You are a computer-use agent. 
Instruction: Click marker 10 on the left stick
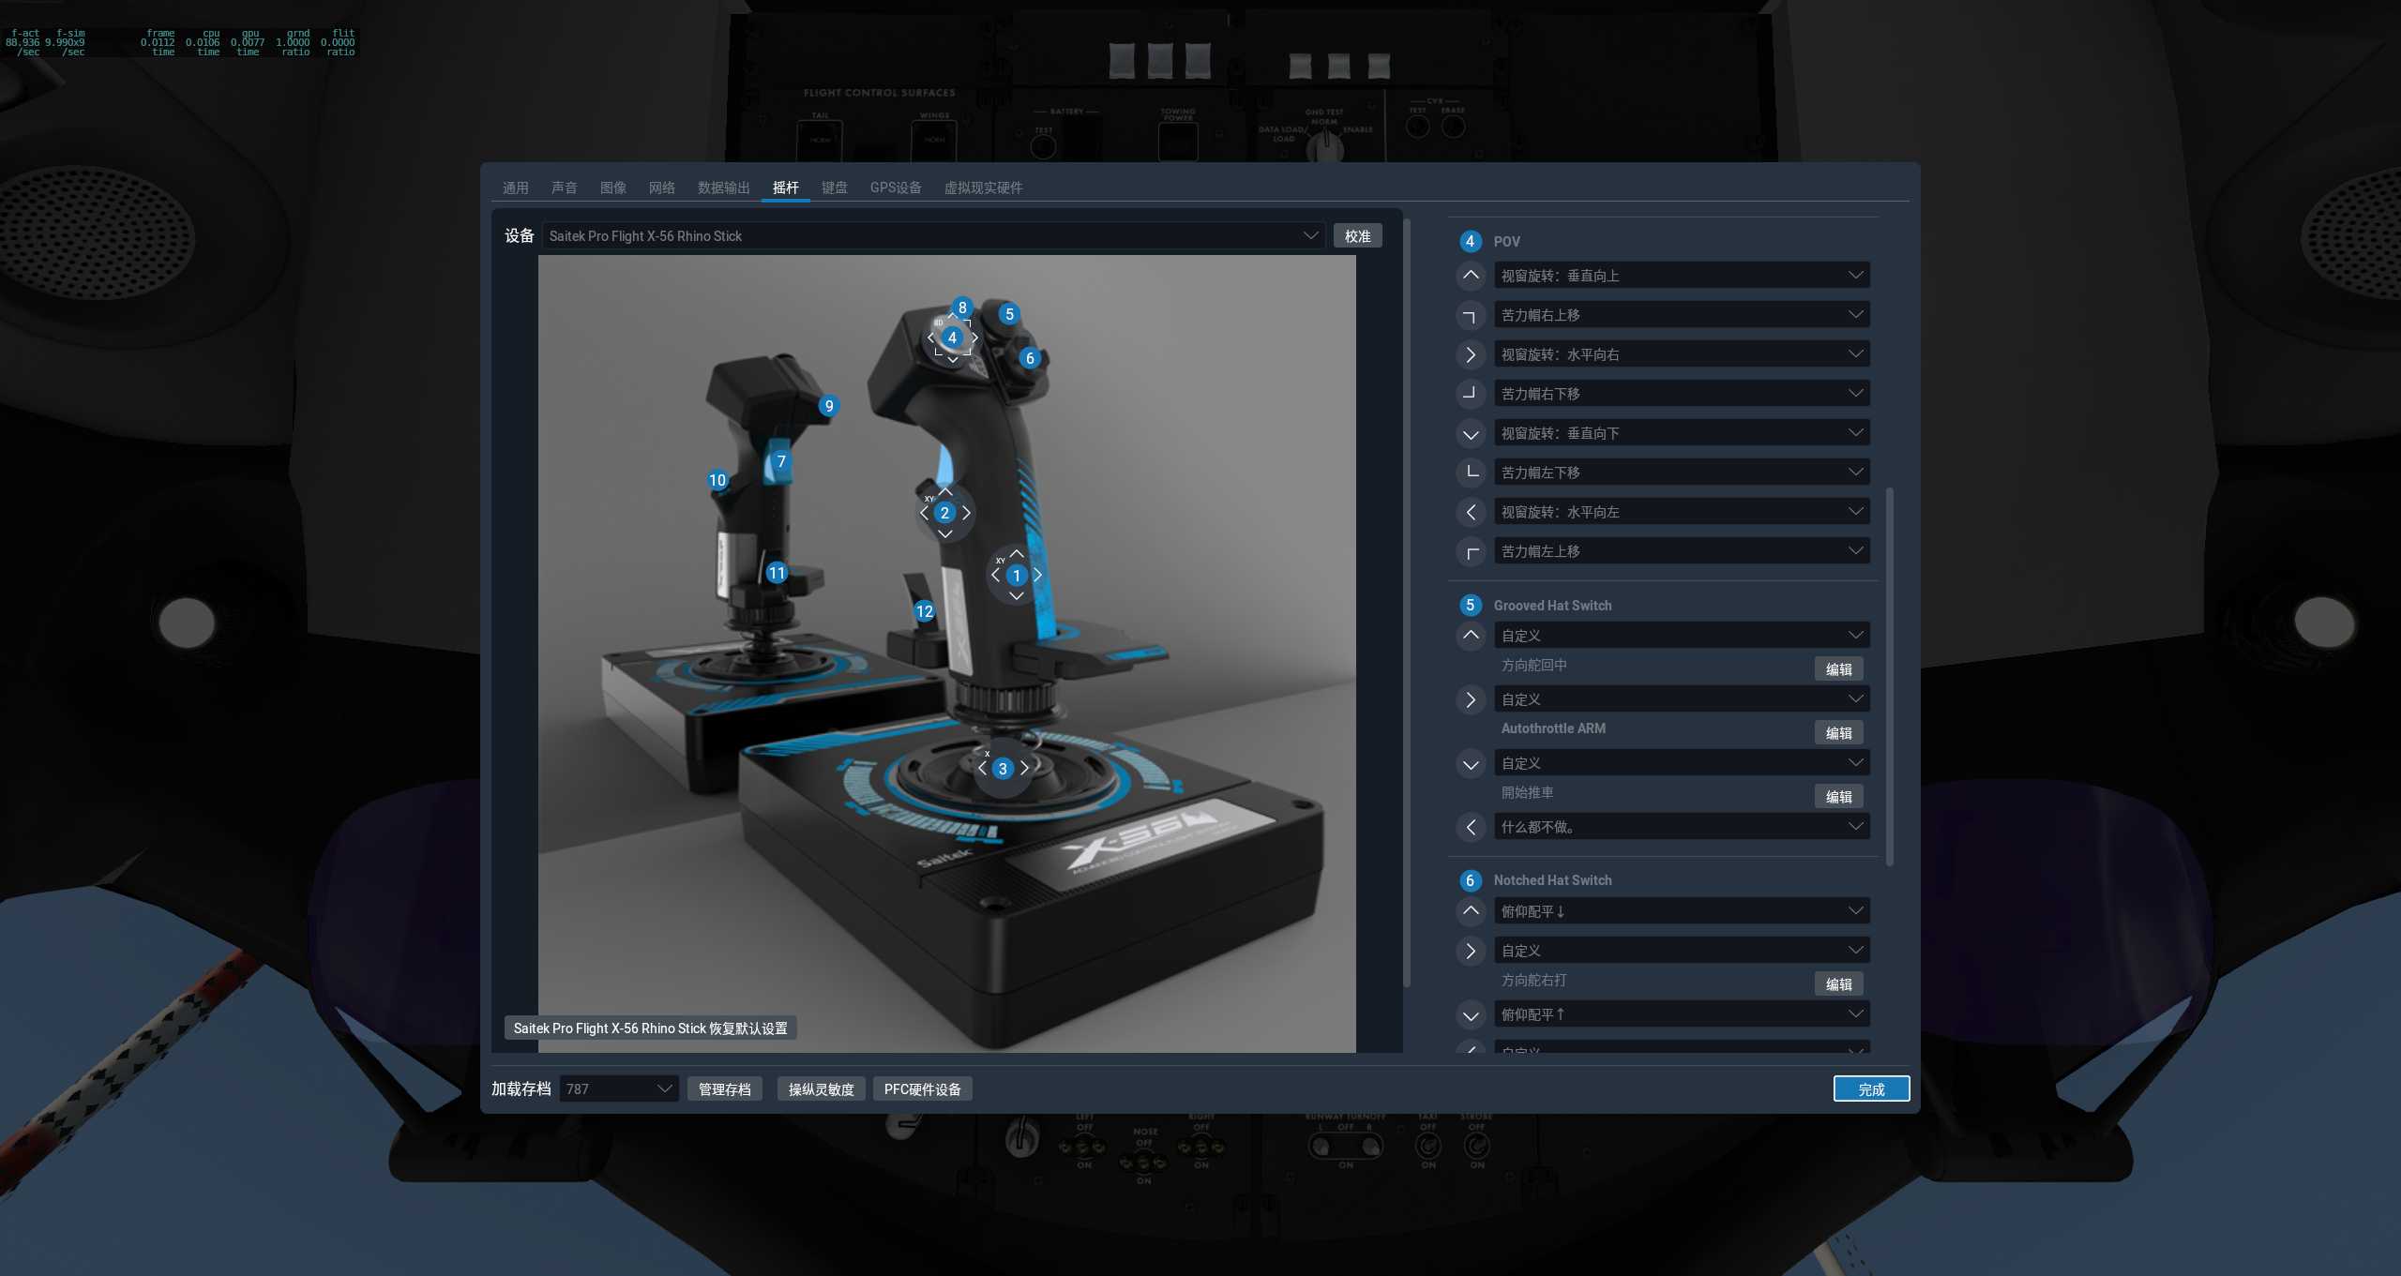[717, 480]
